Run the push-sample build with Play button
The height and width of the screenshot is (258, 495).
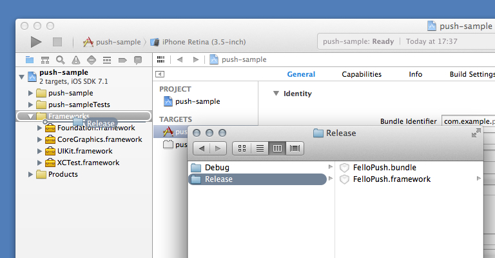tap(36, 42)
